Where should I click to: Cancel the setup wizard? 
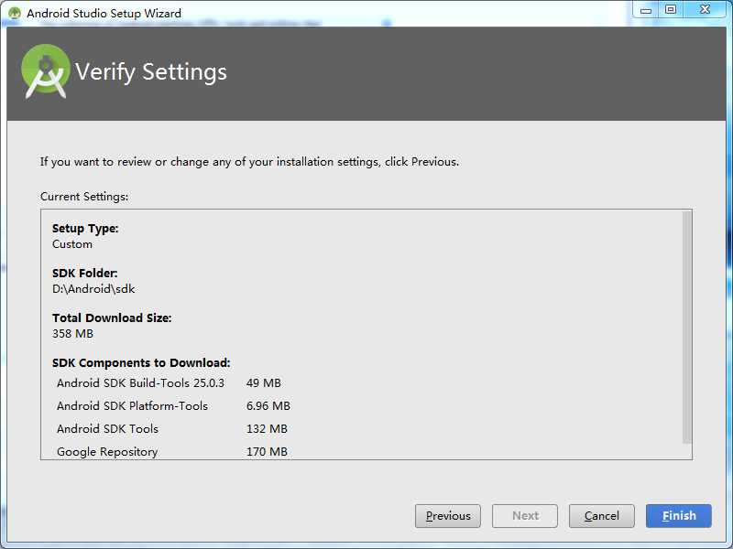(602, 516)
